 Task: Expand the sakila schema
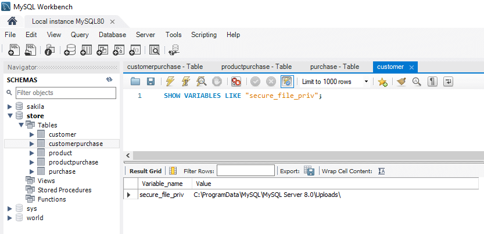click(x=10, y=107)
